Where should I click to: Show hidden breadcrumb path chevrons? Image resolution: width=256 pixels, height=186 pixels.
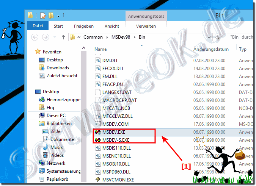pos(79,38)
